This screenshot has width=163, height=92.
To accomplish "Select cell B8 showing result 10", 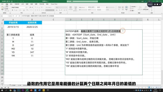I will (32, 49).
